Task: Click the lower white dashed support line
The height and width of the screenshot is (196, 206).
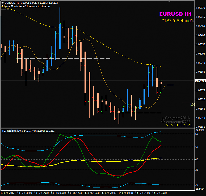Action: pos(140,113)
